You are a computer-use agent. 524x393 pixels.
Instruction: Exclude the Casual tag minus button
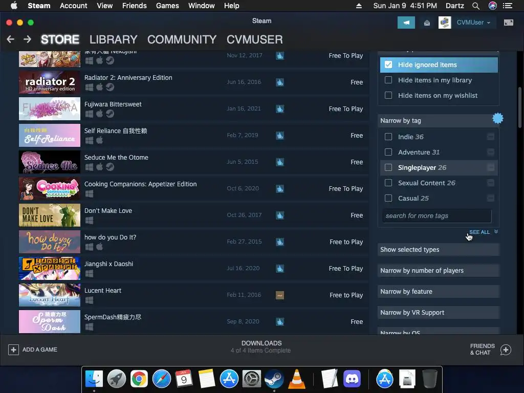tap(491, 198)
